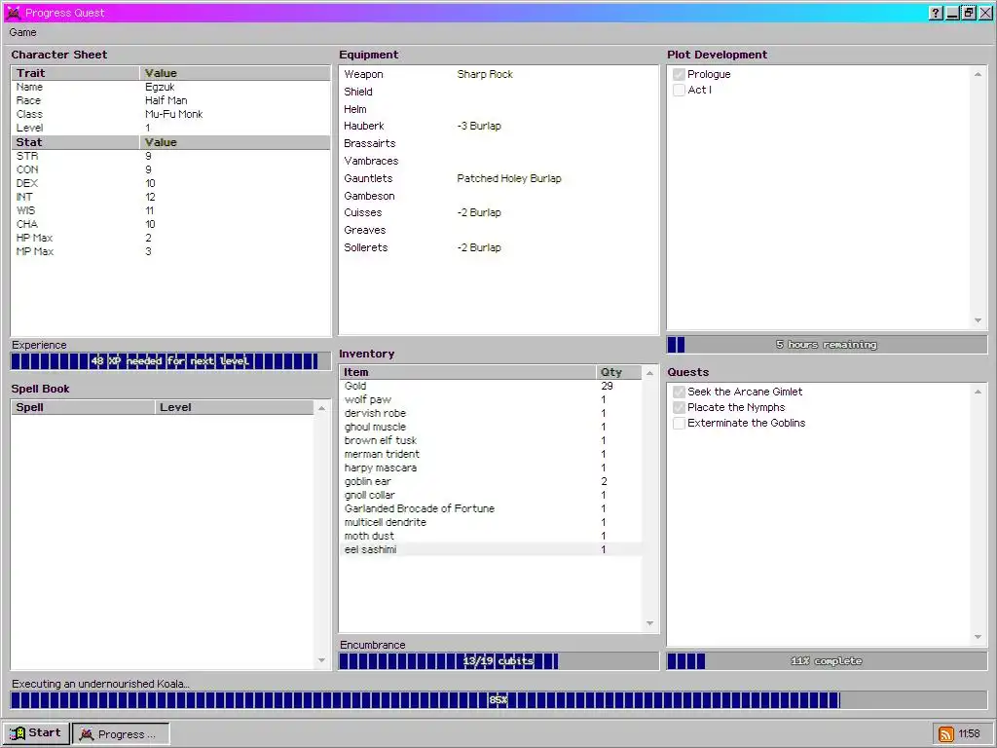Click the Spell column header

pos(83,407)
